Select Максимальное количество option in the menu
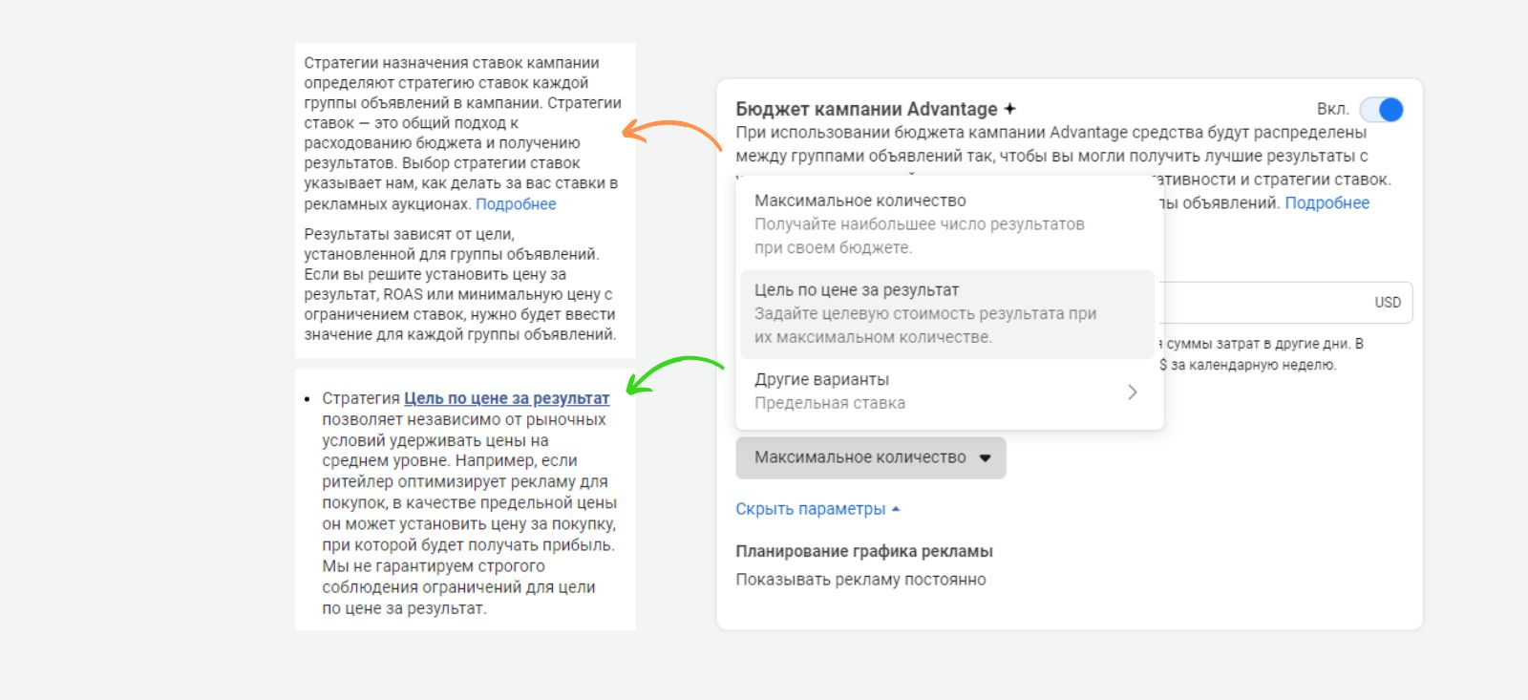The width and height of the screenshot is (1528, 700). [859, 201]
